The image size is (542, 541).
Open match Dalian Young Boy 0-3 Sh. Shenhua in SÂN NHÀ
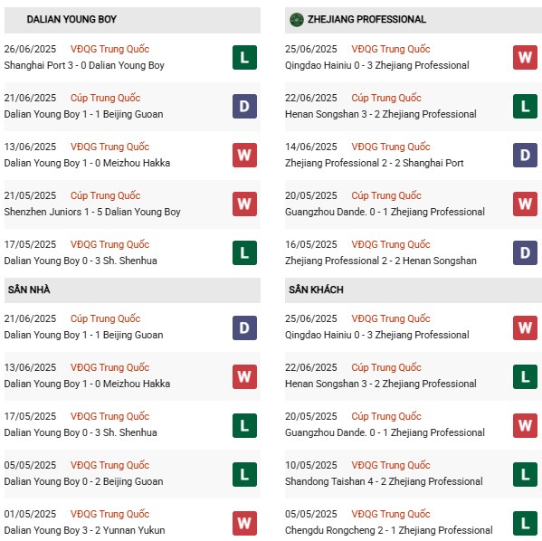[x=81, y=432]
